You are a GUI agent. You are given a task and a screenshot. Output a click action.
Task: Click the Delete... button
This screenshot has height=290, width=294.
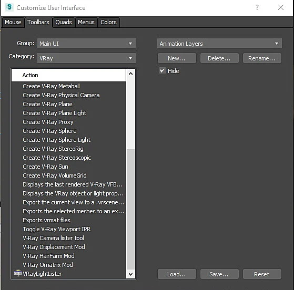point(219,58)
